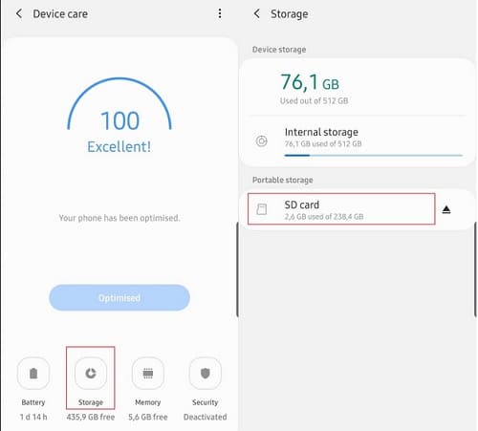
Task: Open the three-dot more options menu
Action: pos(220,13)
